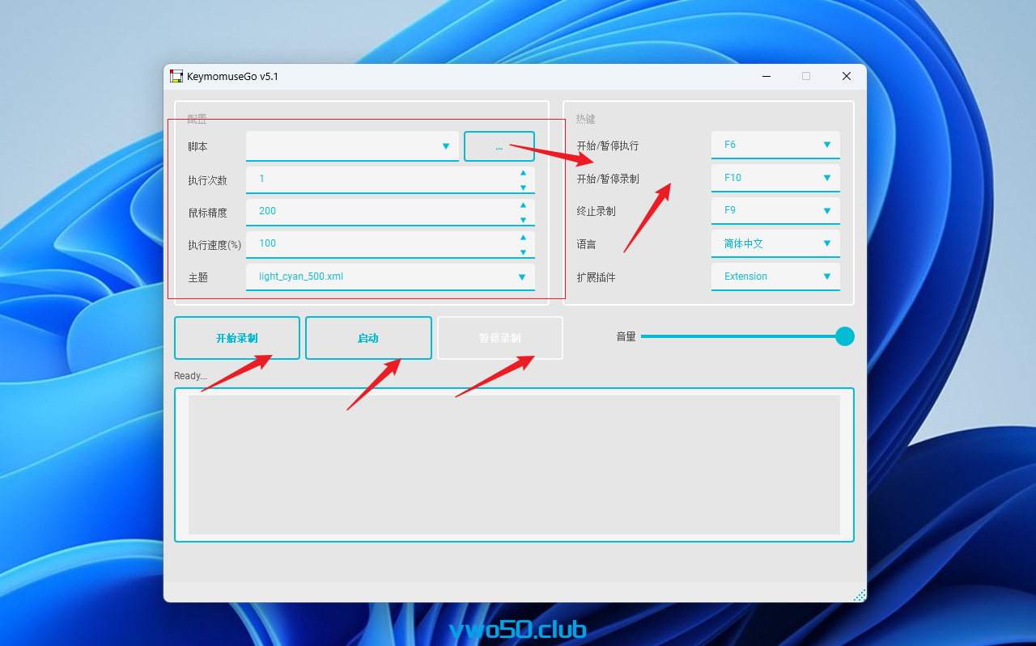The width and height of the screenshot is (1036, 646).
Task: Click the 主题 label
Action: [197, 277]
